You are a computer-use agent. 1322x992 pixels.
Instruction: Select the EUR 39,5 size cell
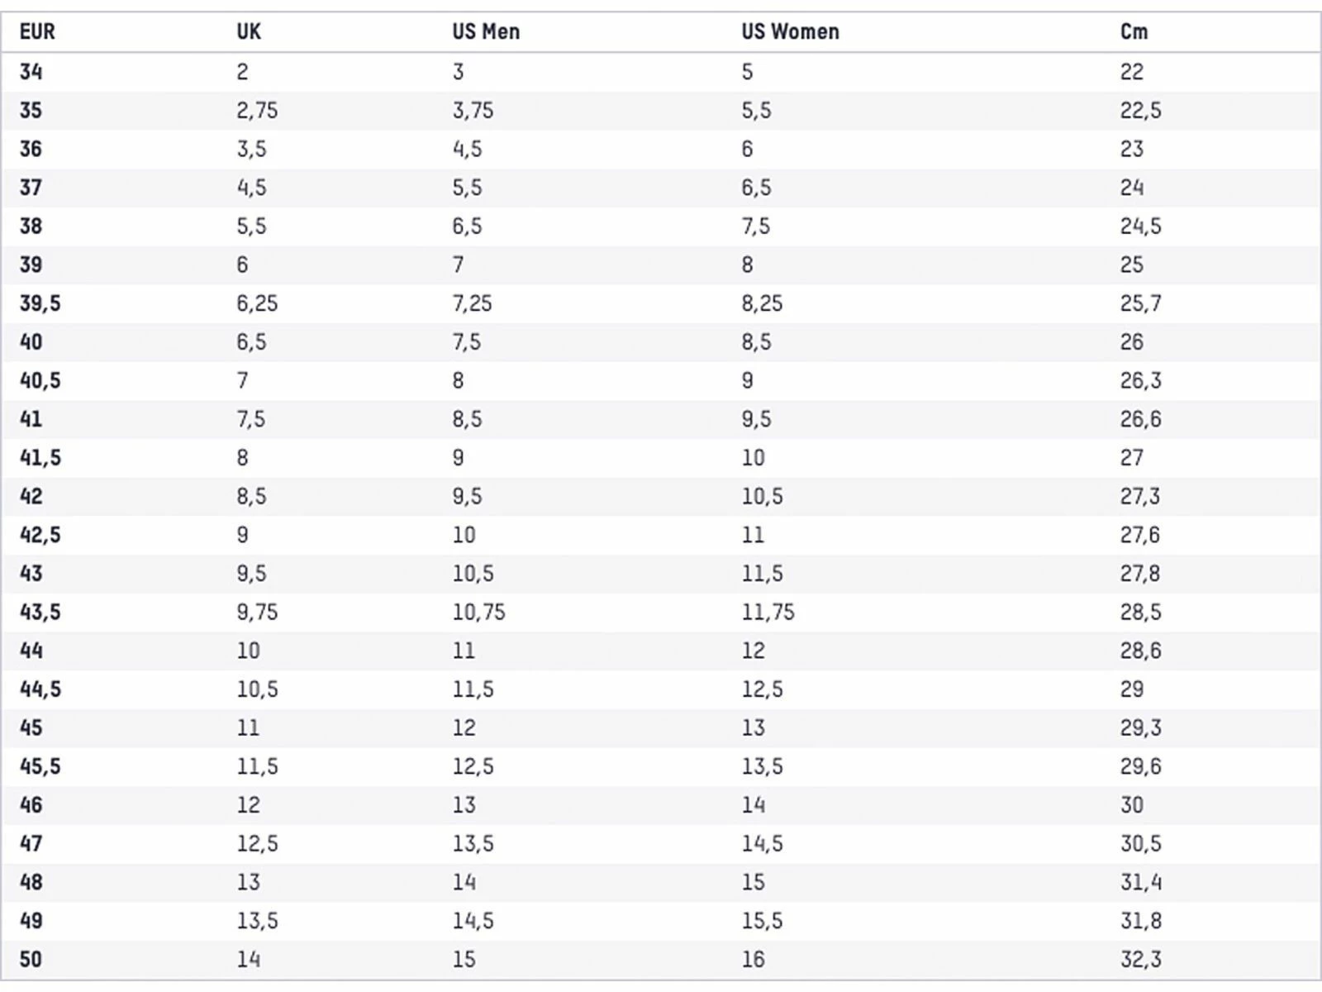(40, 303)
